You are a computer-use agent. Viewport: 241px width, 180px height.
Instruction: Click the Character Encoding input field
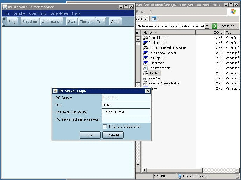pyautogui.click(x=126, y=112)
